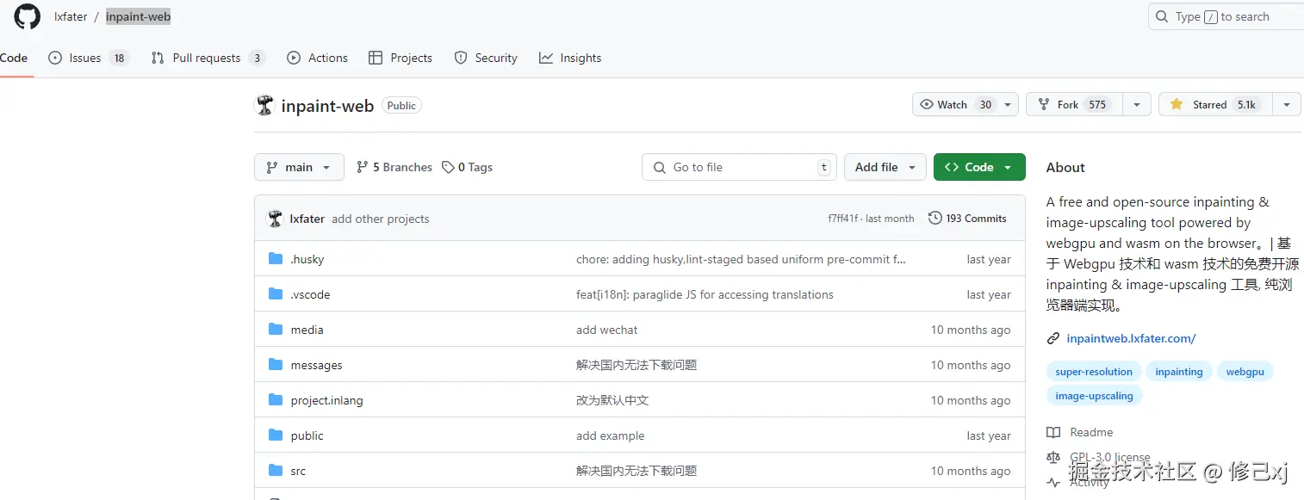The image size is (1304, 500).
Task: Click the folder icon for media
Action: coord(276,330)
